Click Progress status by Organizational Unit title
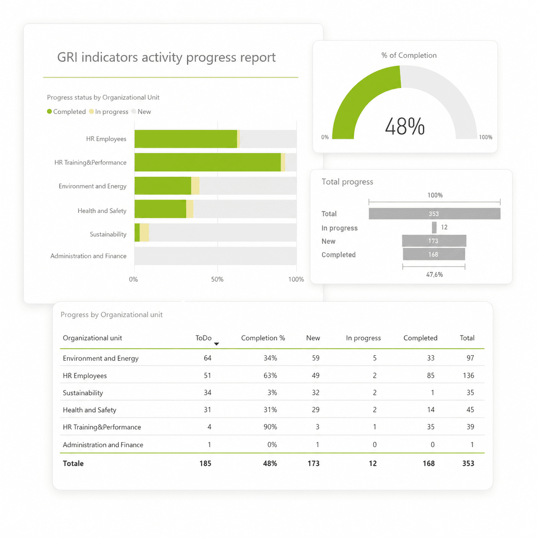This screenshot has height=538, width=538. pos(103,97)
